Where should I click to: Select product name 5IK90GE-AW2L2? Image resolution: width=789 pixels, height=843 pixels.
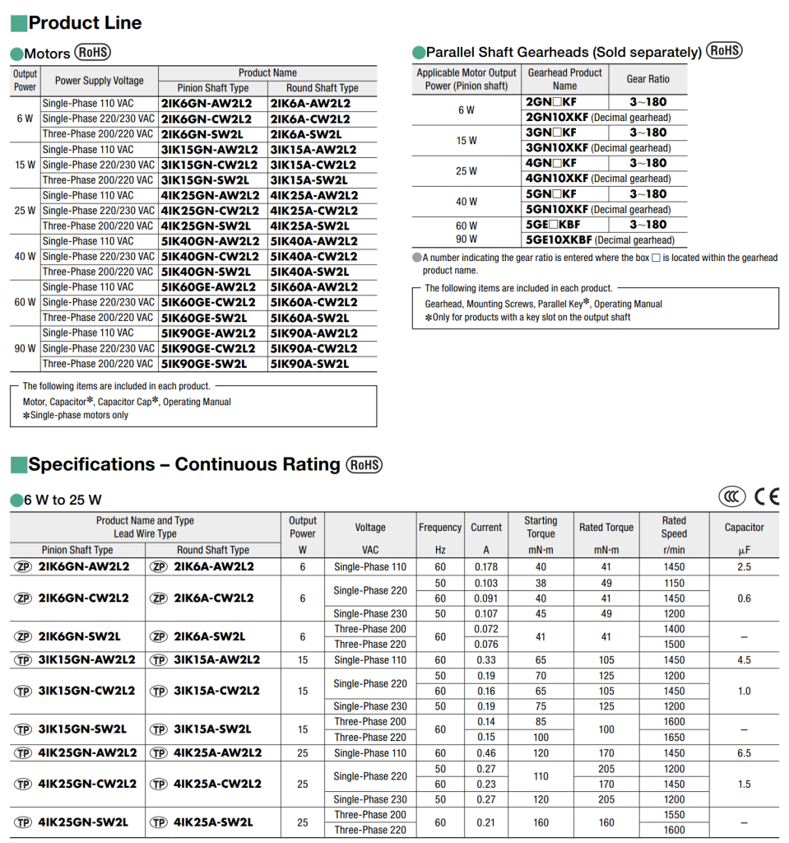pyautogui.click(x=208, y=333)
